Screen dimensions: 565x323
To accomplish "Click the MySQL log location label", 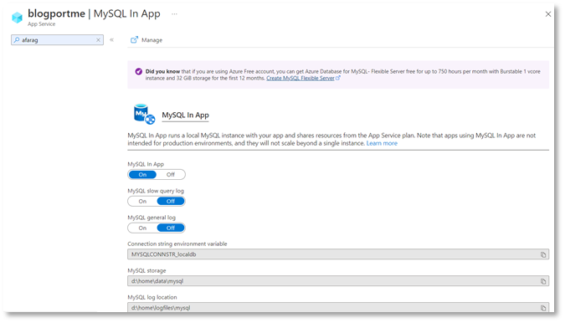I will (x=152, y=297).
